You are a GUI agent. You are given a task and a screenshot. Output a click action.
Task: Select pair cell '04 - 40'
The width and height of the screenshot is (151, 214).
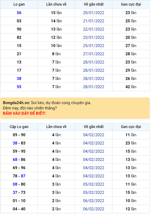pos(19,209)
